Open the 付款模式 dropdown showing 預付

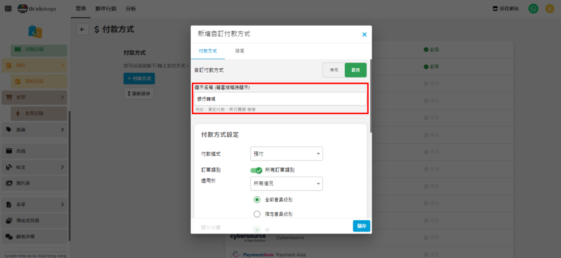click(286, 154)
